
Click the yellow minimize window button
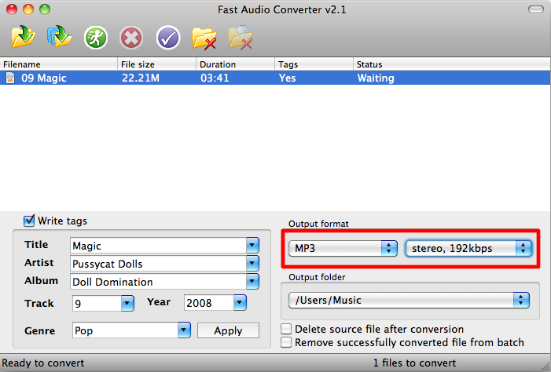coord(28,9)
